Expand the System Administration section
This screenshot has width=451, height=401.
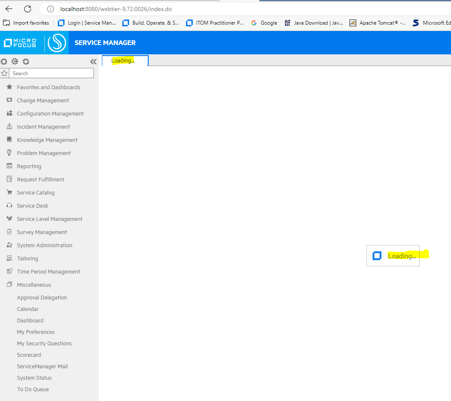(x=45, y=245)
